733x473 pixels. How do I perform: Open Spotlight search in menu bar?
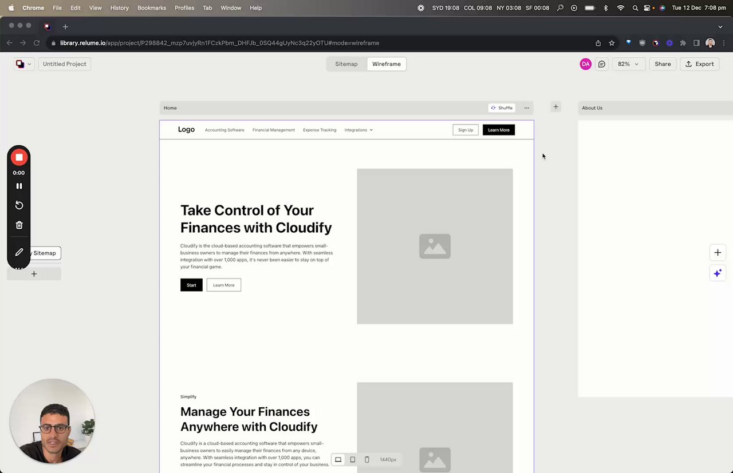(x=635, y=8)
